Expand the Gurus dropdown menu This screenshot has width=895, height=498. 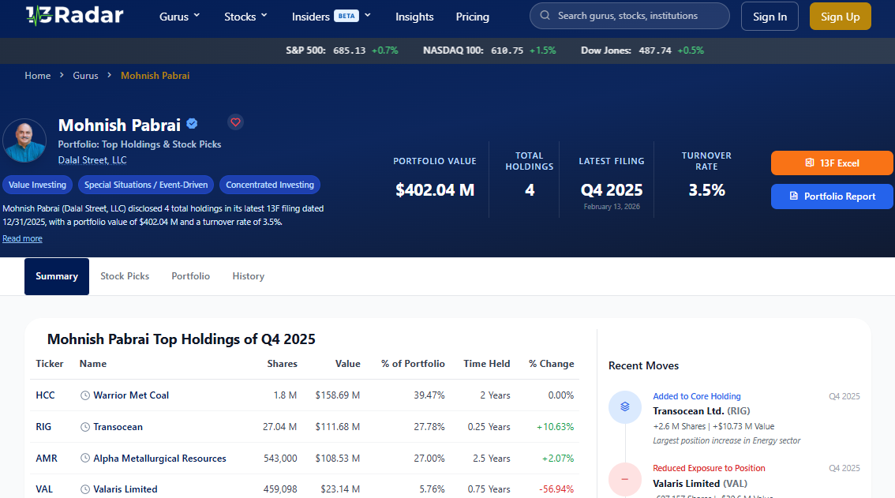click(179, 17)
